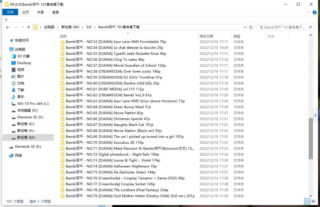Open the recent locations dropdown arrow
This screenshot has height=207, width=320.
(23, 27)
